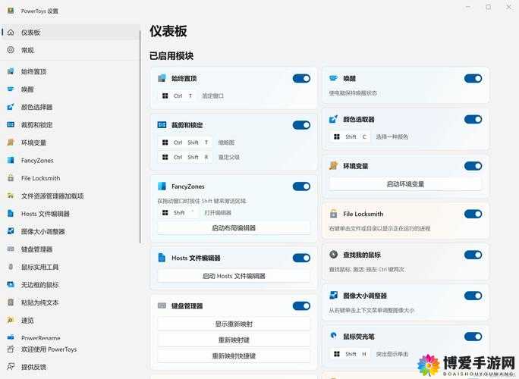Image resolution: width=519 pixels, height=379 pixels.
Task: Click the 裁剪和锁定 card icon
Action: pos(162,125)
